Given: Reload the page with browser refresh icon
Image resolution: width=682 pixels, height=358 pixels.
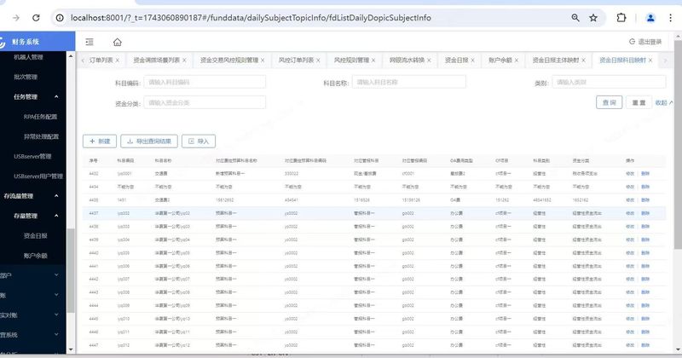Looking at the screenshot, I should click(36, 18).
